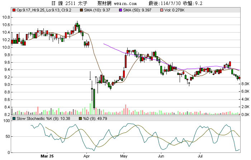
Task: Click the teal Slow Stochastic %K swatch
Action: coord(14,118)
